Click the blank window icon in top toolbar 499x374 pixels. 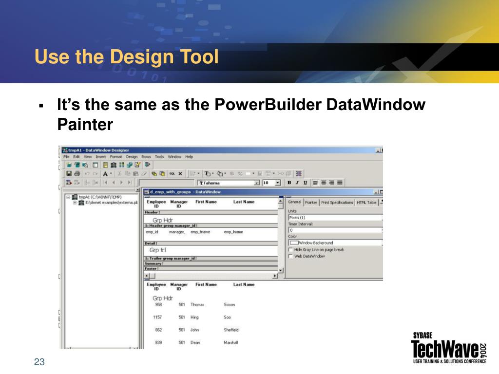95,165
